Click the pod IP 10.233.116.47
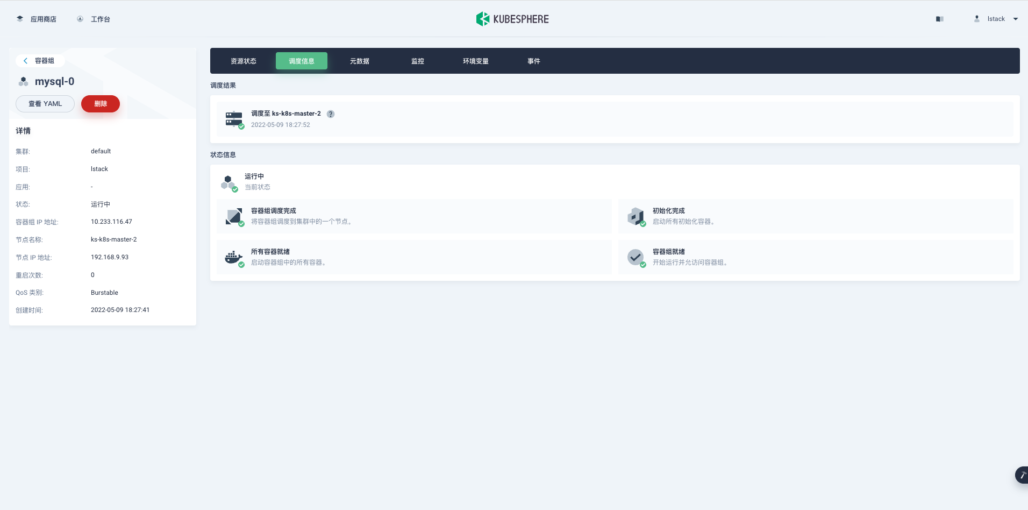 click(x=111, y=222)
